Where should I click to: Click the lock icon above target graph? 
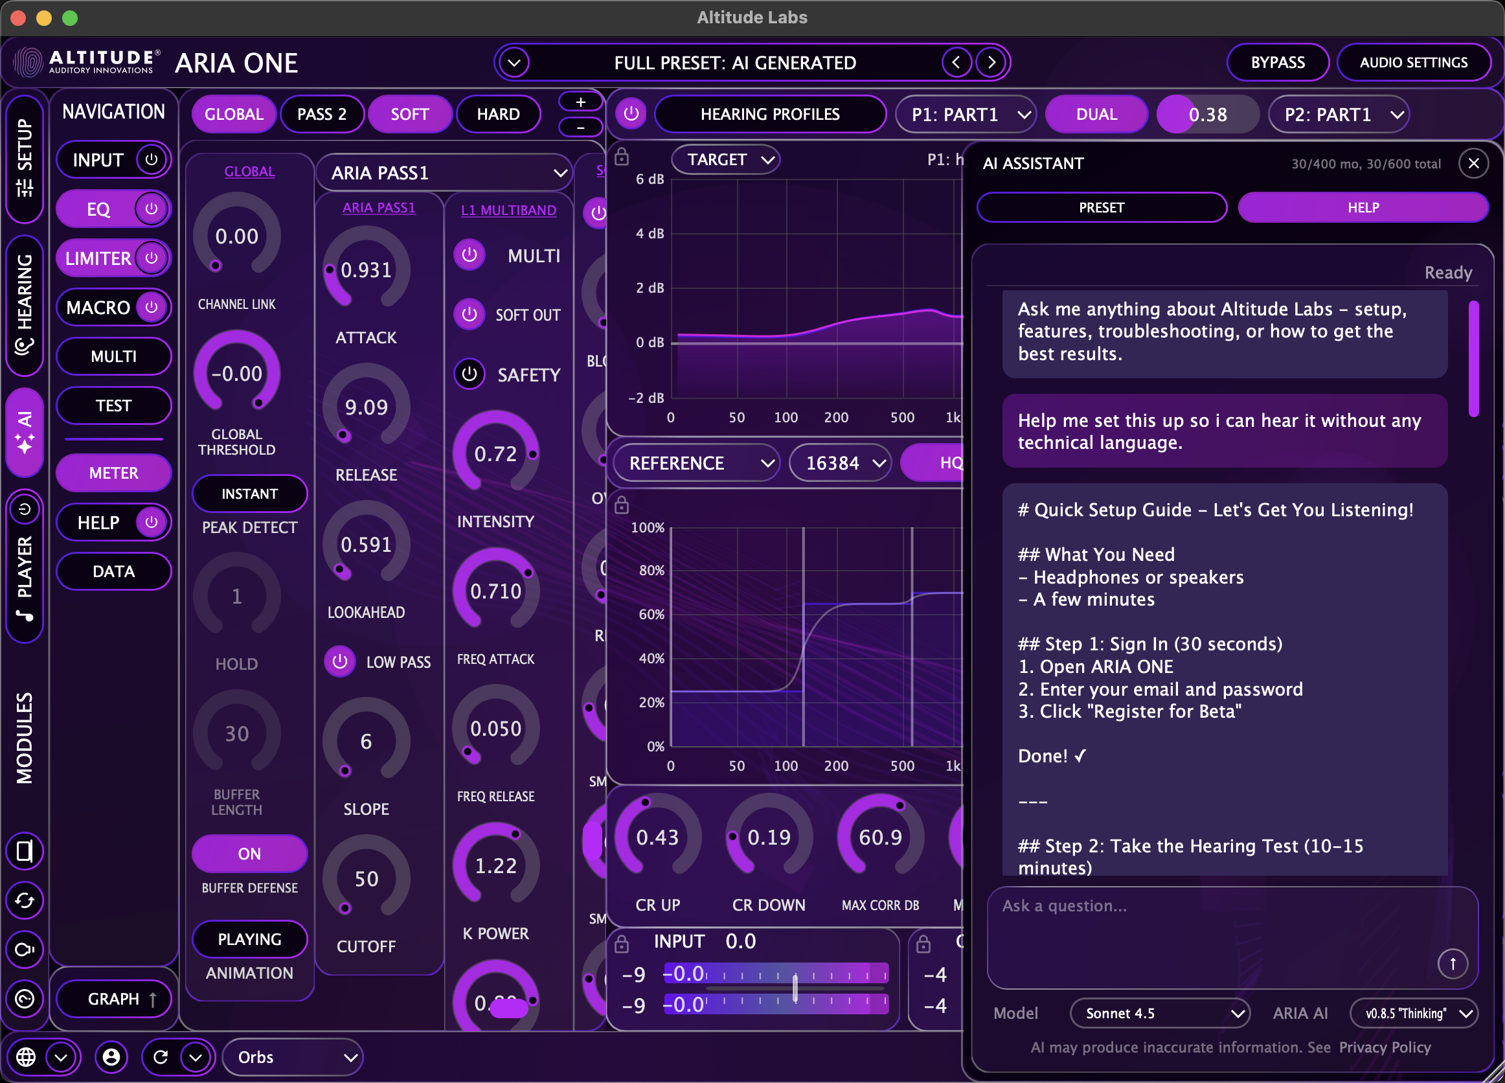pos(622,158)
